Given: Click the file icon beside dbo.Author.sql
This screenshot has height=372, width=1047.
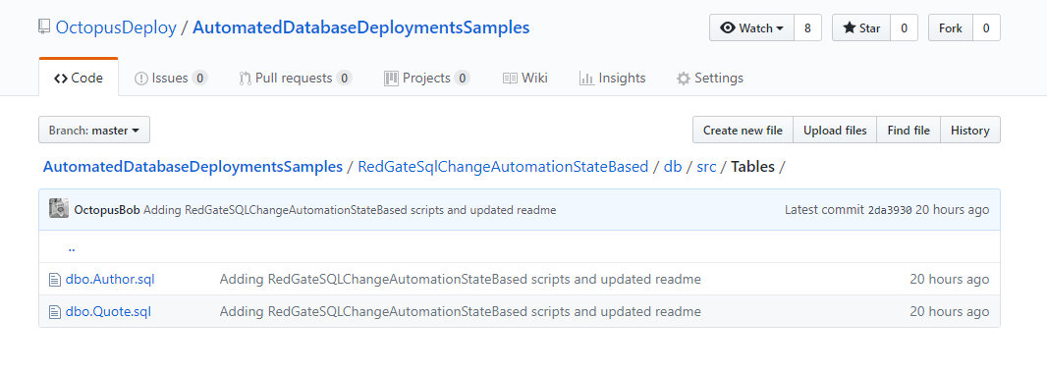Looking at the screenshot, I should click(x=55, y=280).
